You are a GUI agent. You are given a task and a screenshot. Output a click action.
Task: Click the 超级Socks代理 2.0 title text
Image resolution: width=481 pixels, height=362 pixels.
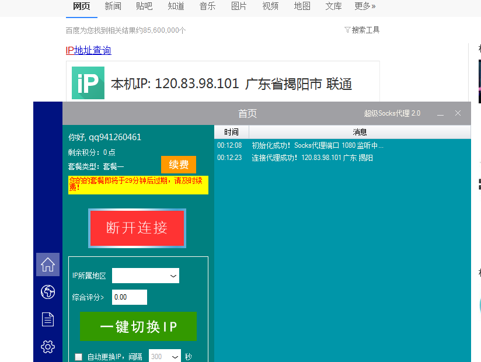pyautogui.click(x=392, y=113)
